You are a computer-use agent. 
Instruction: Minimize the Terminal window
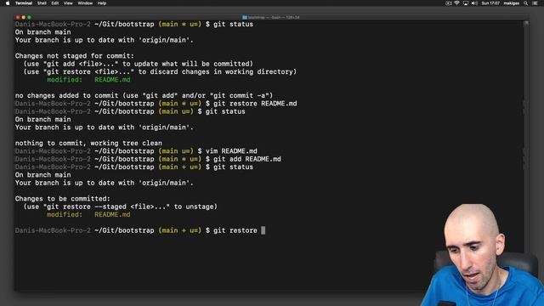[24, 17]
